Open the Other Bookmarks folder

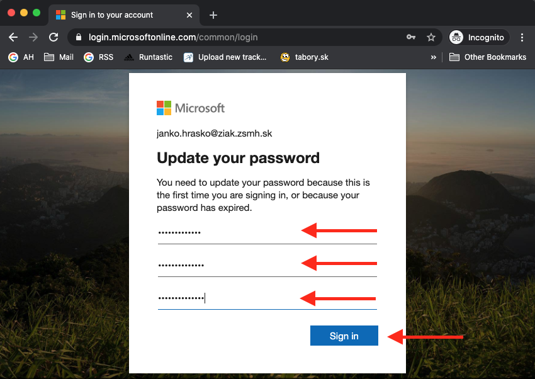[x=488, y=57]
